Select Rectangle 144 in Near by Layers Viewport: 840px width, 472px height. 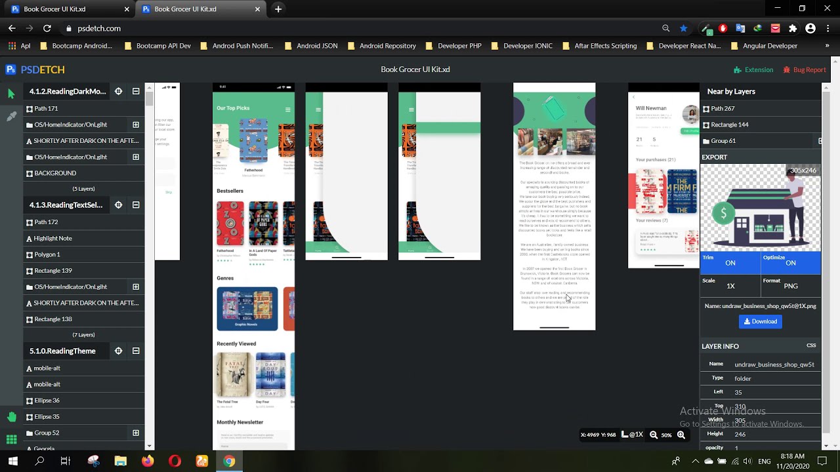760,125
